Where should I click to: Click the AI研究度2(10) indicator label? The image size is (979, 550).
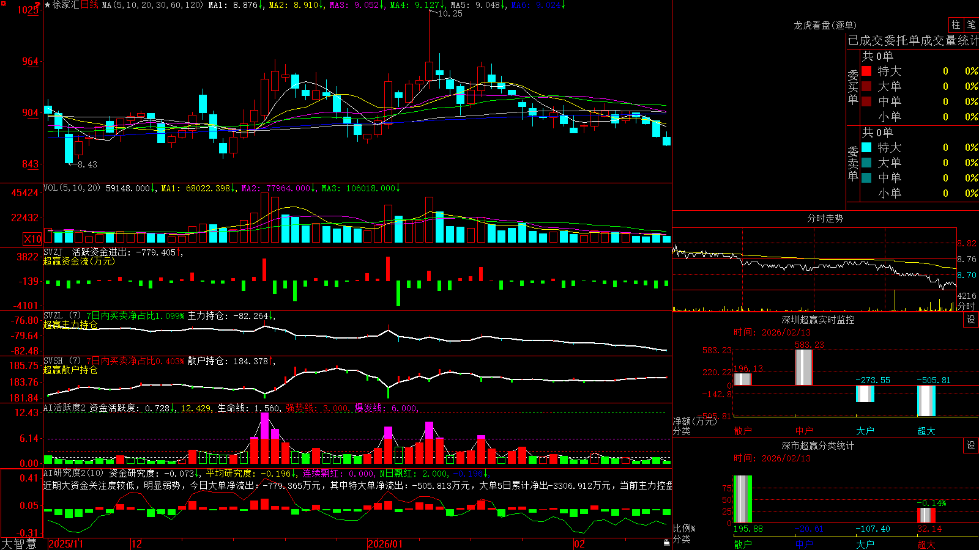click(74, 473)
